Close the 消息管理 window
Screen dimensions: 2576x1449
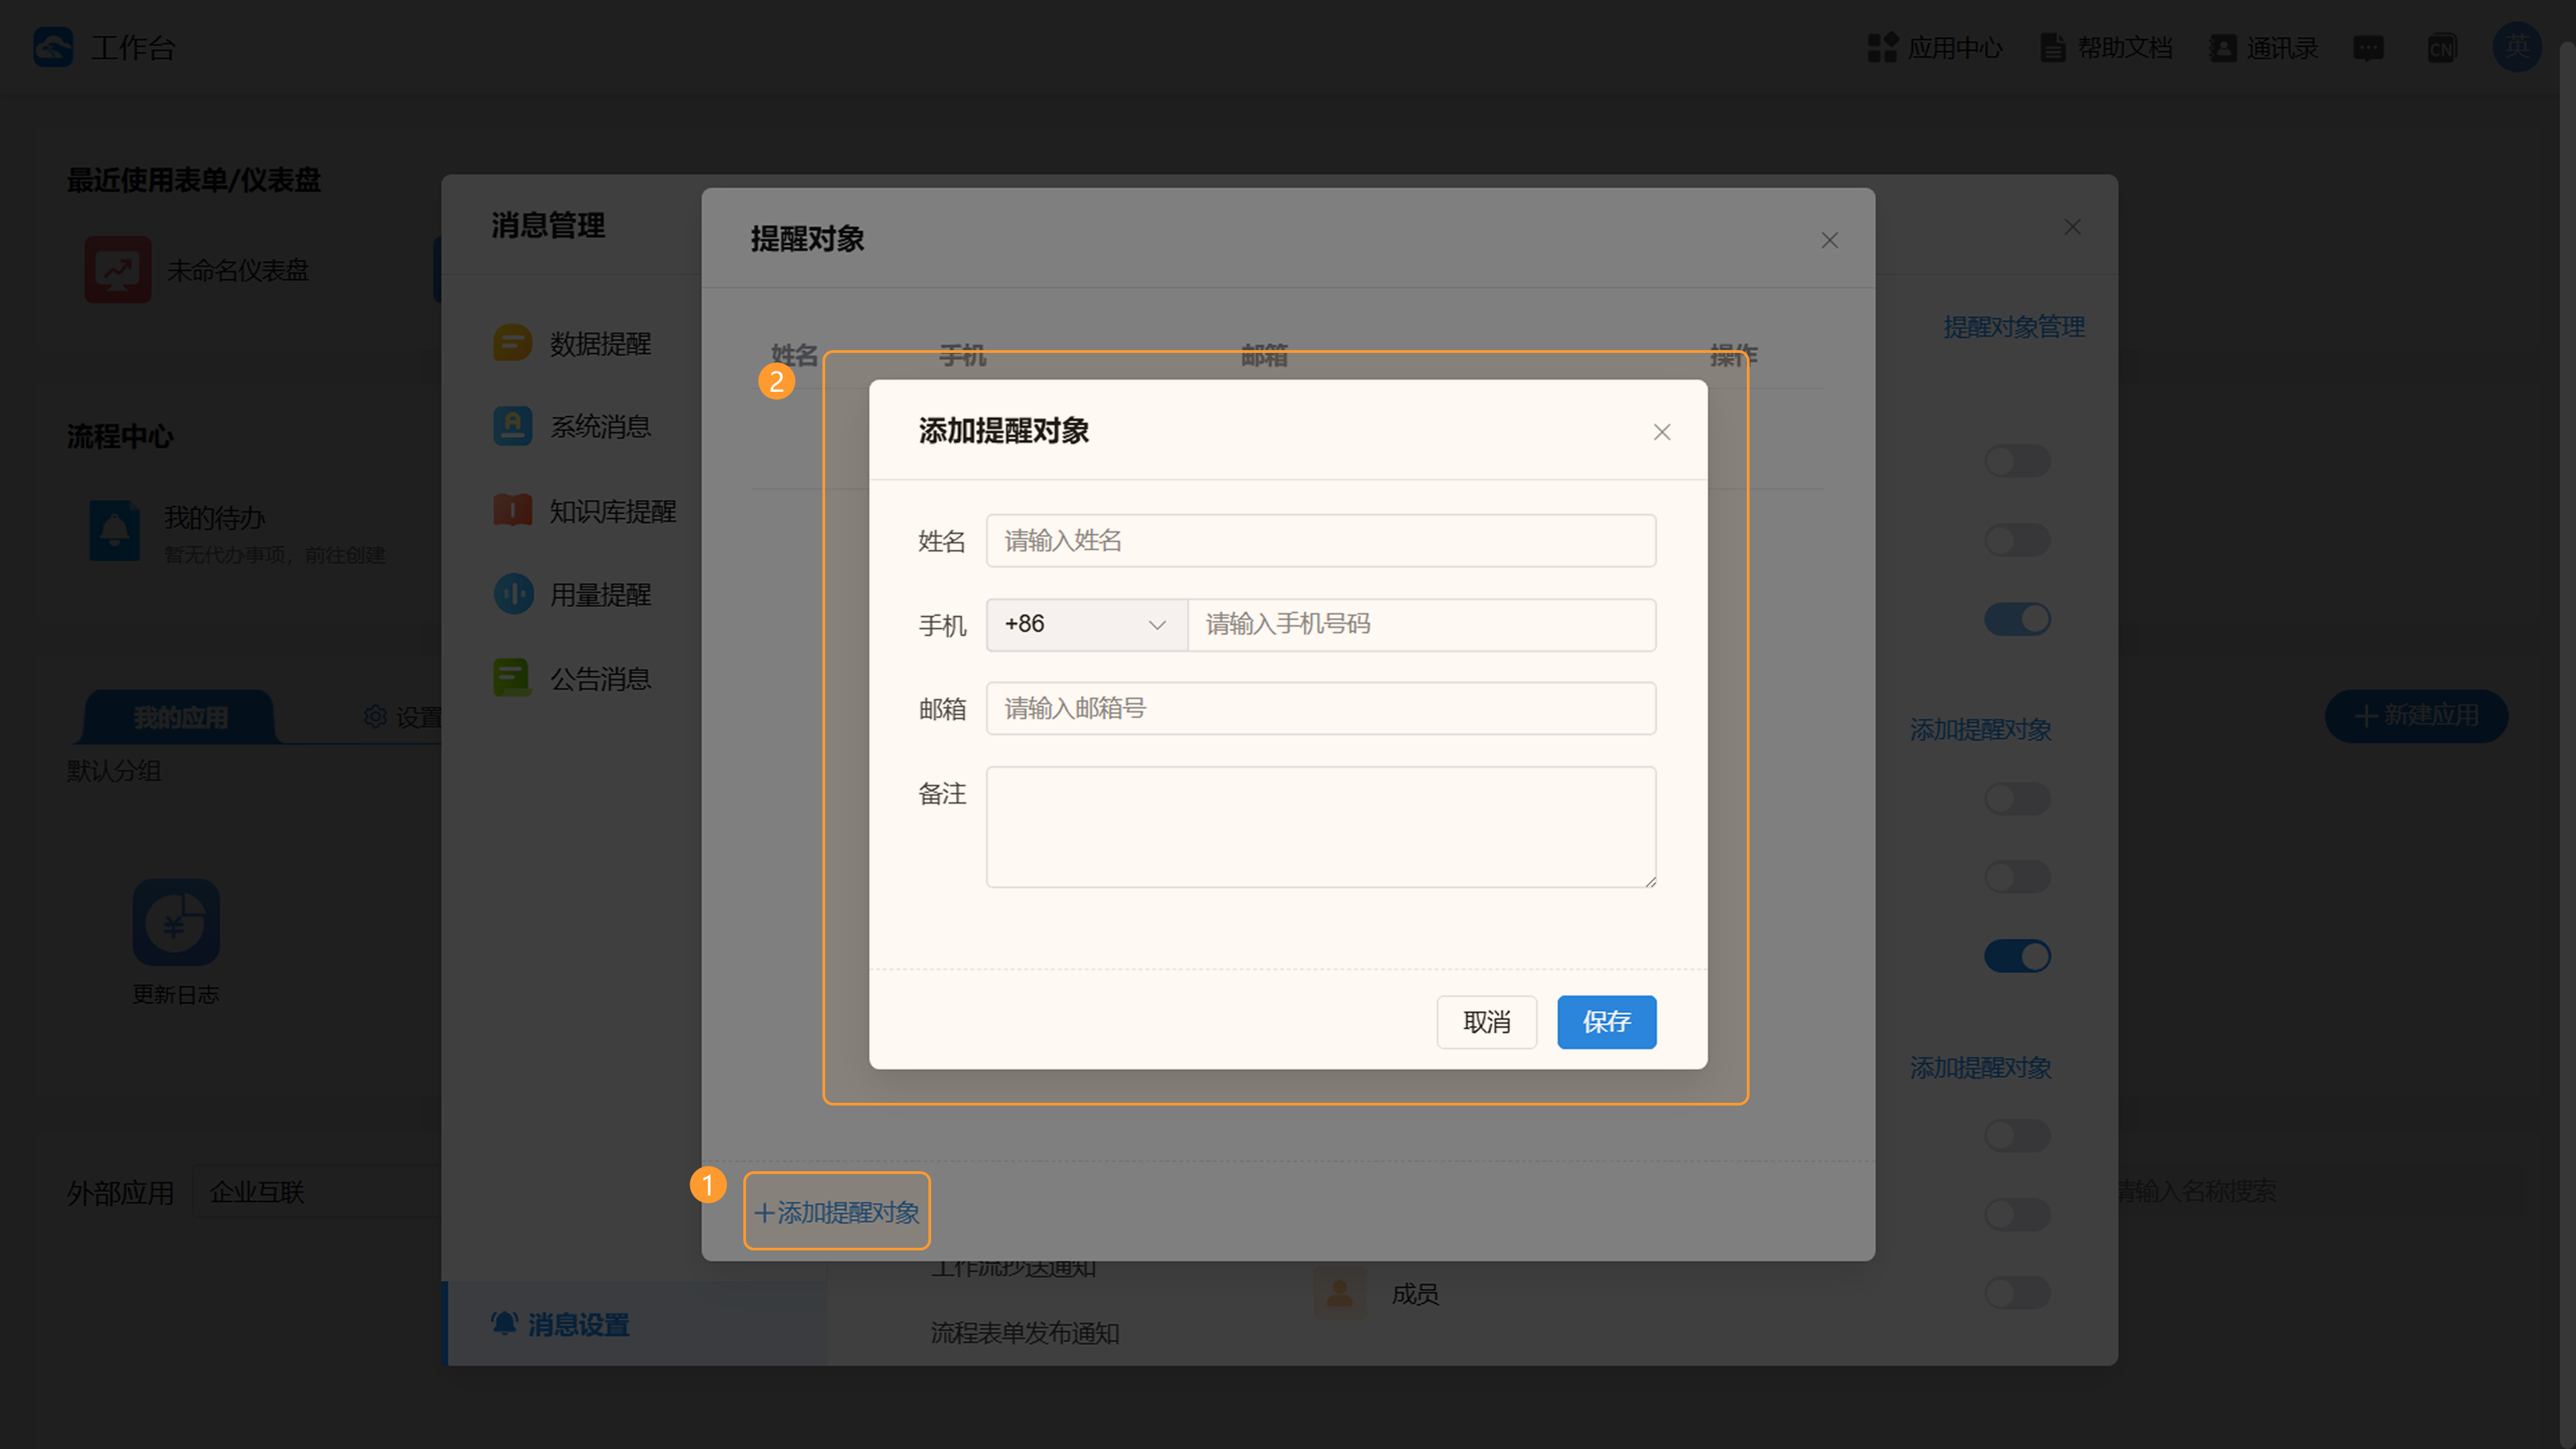(2073, 227)
